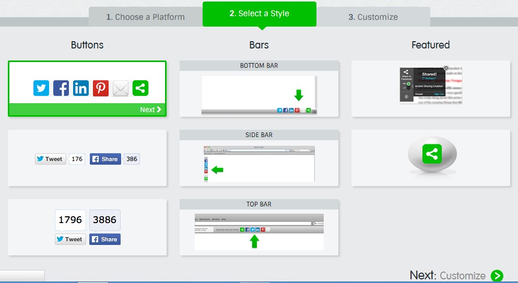Click the Pinterest icon in the selected button style
Viewport: 518px width, 283px height.
[101, 88]
